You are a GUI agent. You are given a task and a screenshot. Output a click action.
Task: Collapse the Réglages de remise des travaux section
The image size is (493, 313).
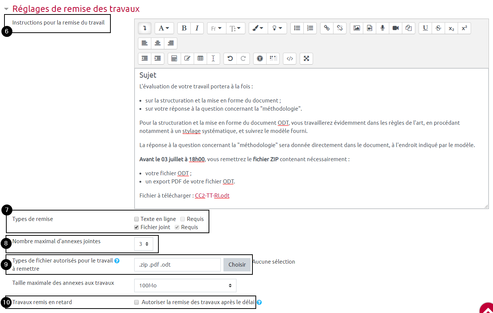(6, 9)
